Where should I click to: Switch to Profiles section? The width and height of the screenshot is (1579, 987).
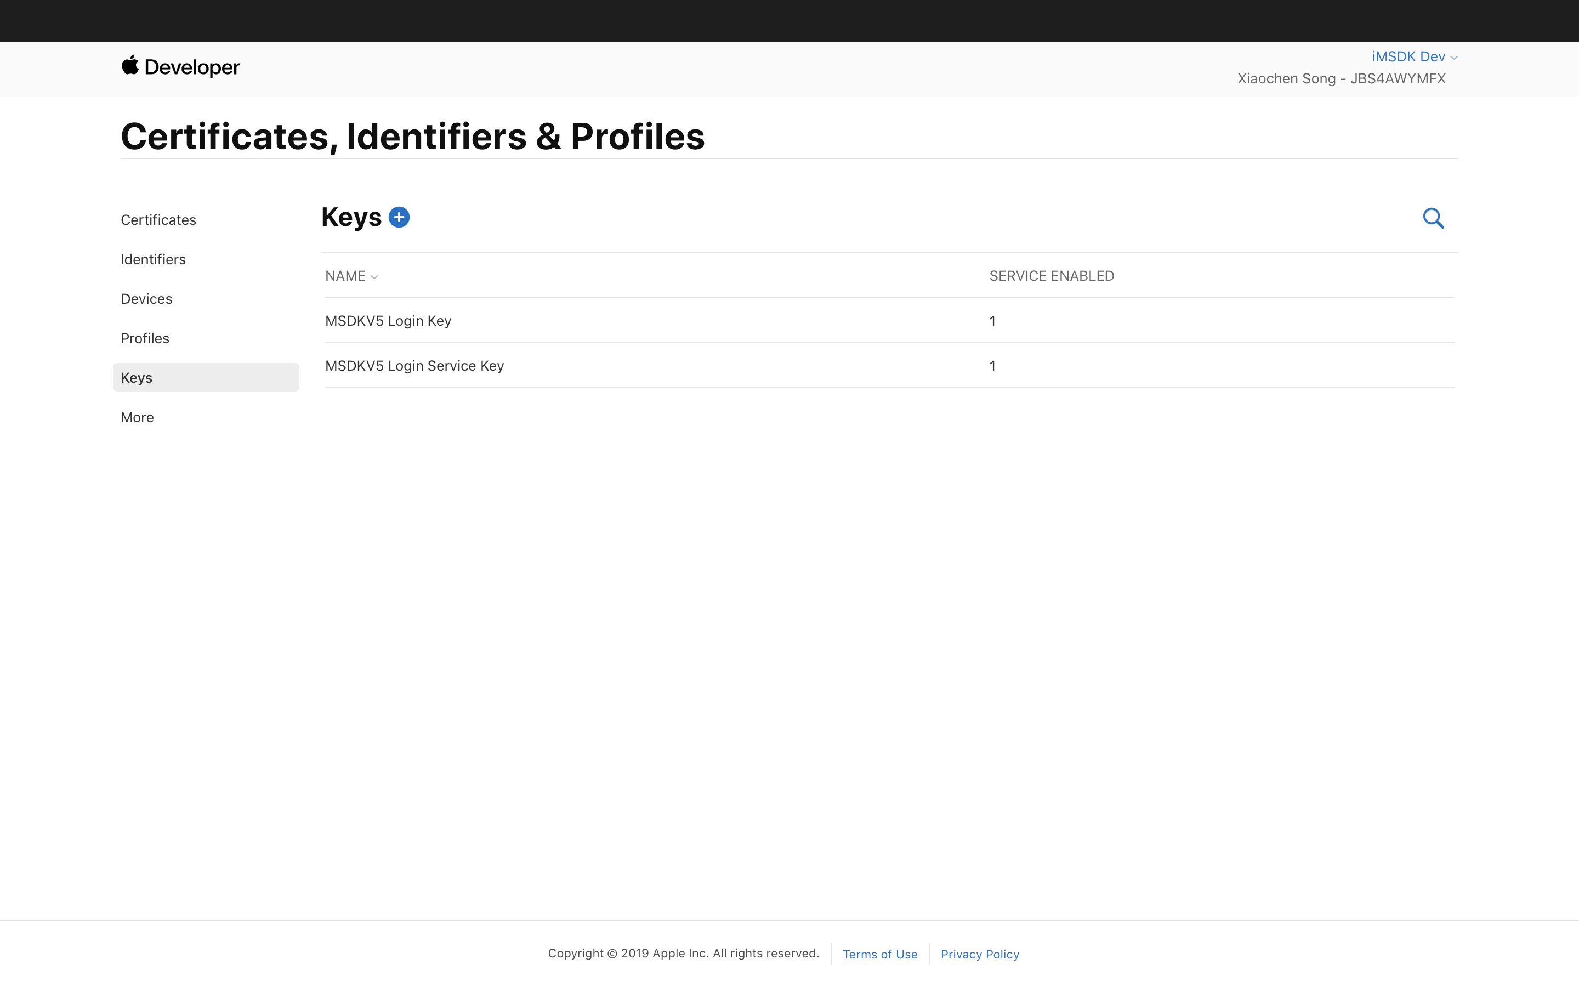click(145, 338)
